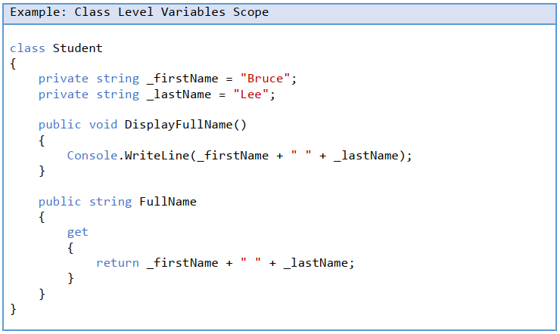Click 'WriteLine' in the Console call
560x334 pixels.
[x=153, y=156]
